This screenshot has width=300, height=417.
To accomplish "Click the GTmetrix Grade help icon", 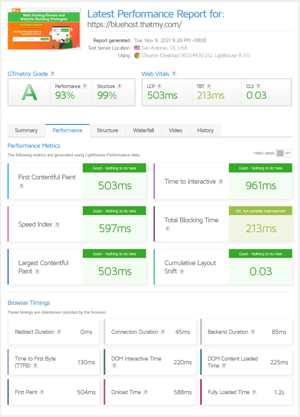I will point(53,74).
